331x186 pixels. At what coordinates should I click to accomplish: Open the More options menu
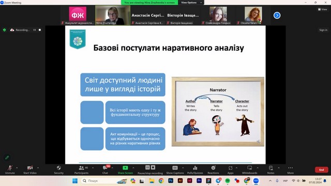pyautogui.click(x=291, y=170)
